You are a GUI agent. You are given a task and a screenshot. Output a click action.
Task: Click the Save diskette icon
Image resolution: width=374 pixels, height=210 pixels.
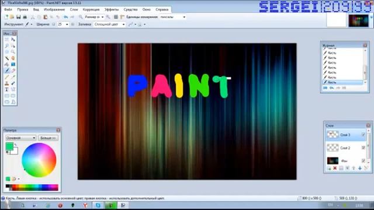[x=18, y=17]
